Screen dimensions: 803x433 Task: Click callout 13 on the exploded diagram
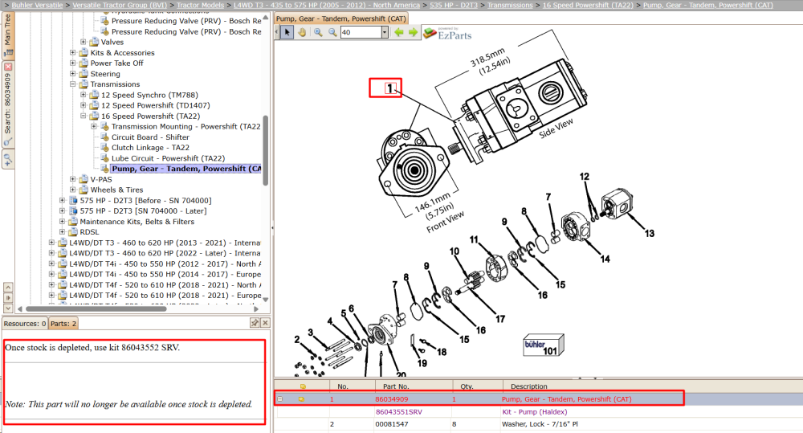[650, 234]
